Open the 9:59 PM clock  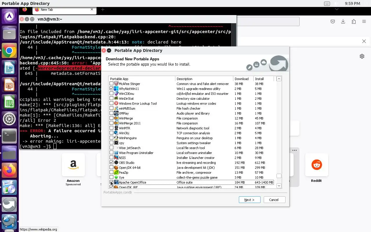[x=352, y=3]
